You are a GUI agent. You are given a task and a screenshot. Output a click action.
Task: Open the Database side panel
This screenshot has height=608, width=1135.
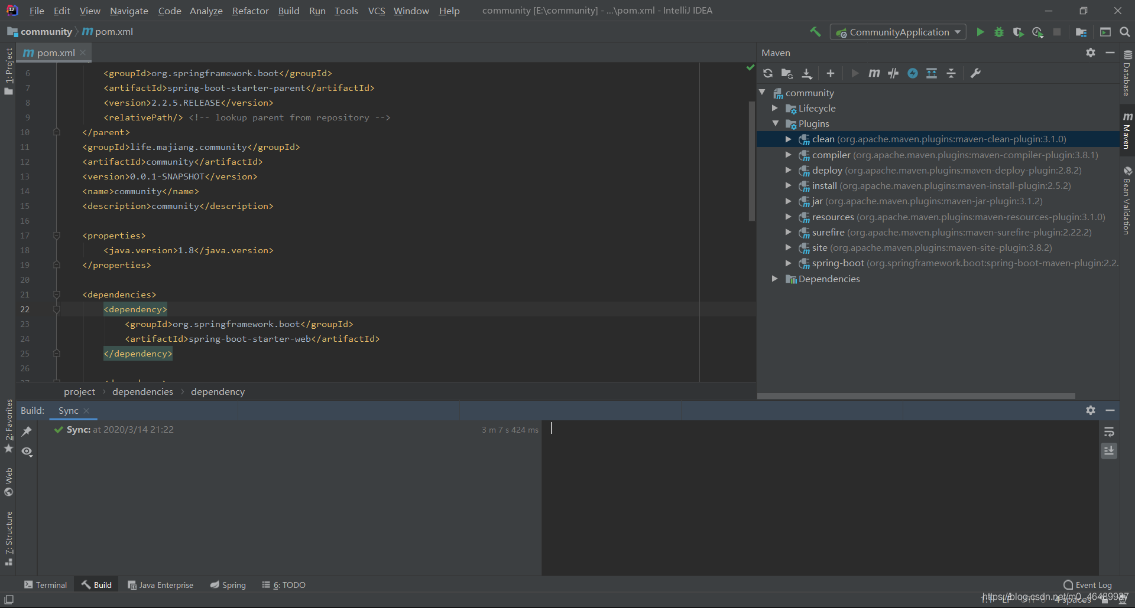pos(1127,73)
